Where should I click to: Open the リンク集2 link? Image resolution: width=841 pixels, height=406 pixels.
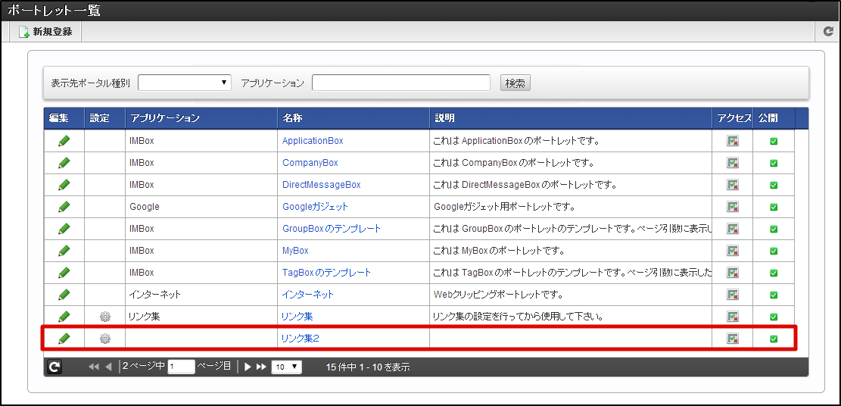coord(301,339)
